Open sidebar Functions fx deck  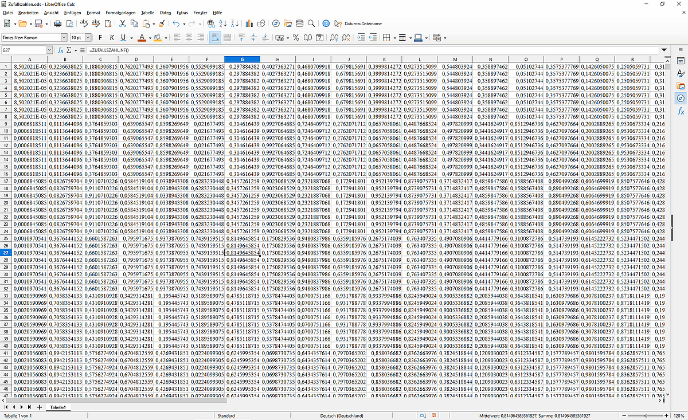681,111
